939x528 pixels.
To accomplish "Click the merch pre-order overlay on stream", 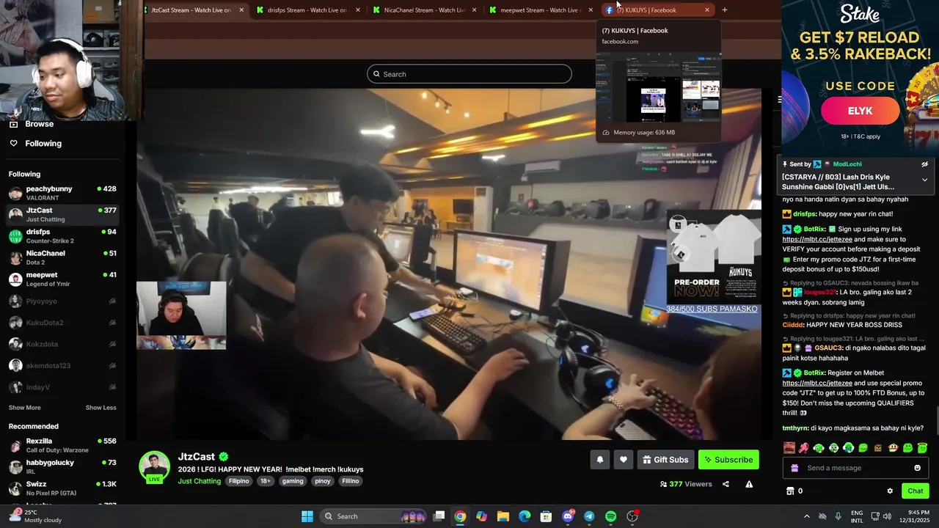I will [713, 257].
